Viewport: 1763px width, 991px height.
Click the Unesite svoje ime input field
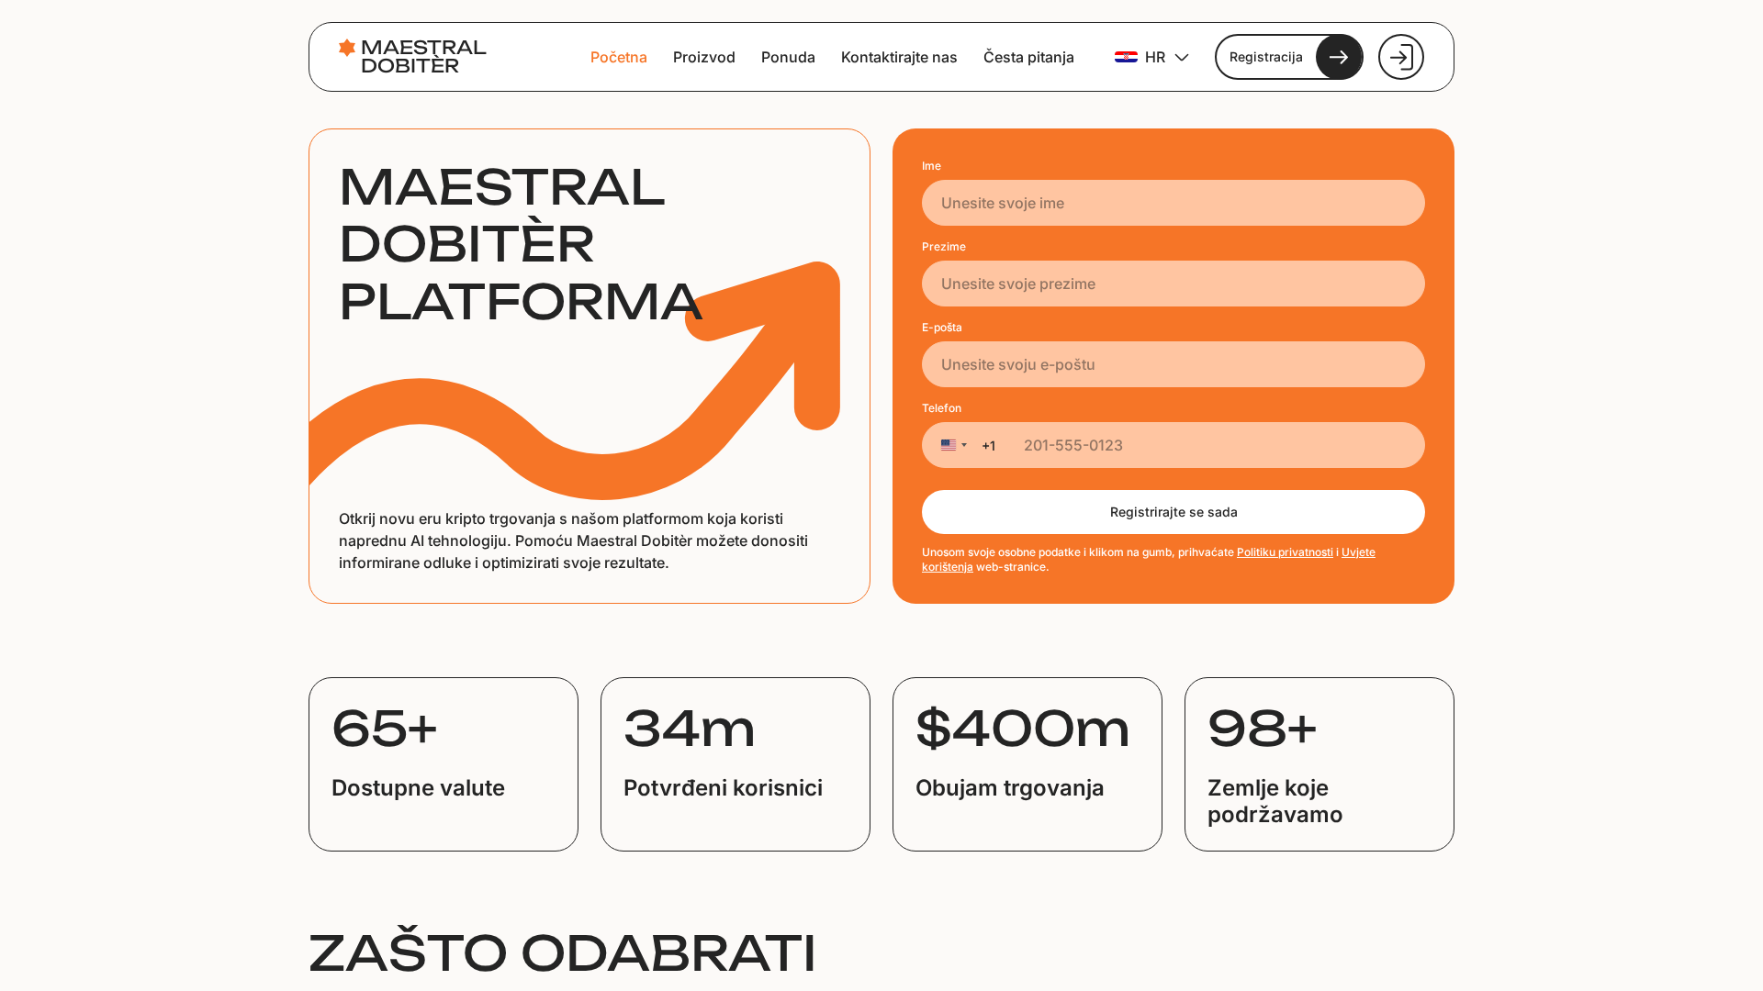click(1173, 203)
